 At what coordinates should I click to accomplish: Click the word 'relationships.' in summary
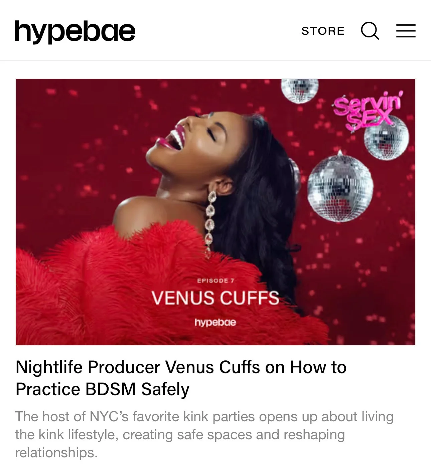tap(56, 453)
